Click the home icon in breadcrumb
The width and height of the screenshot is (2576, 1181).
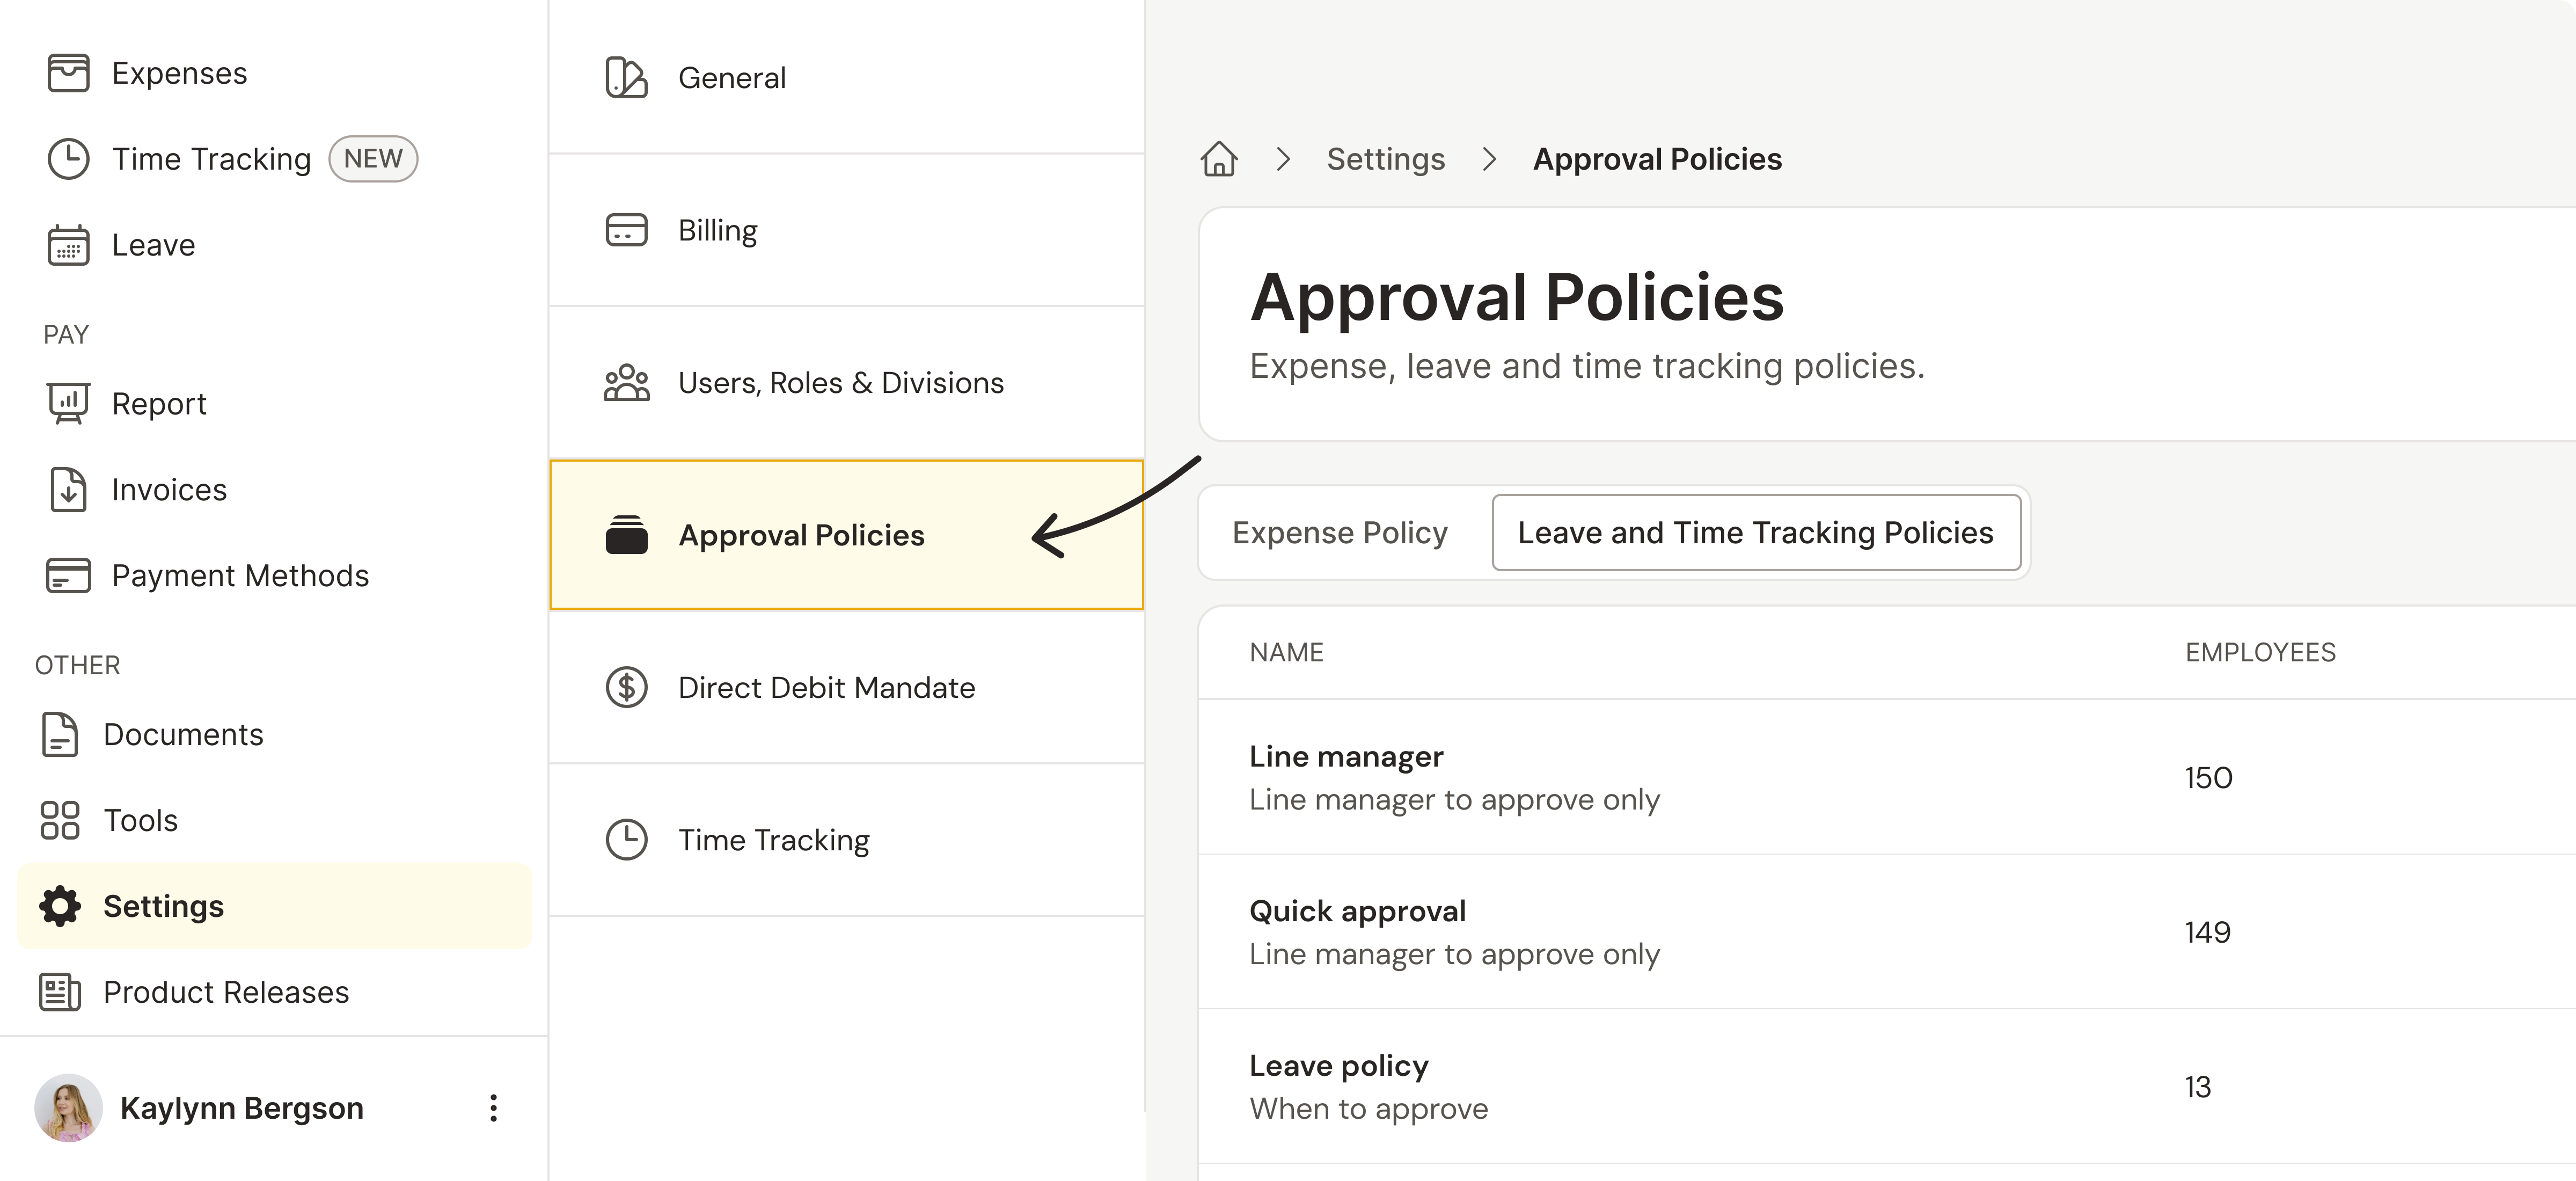pos(1219,159)
